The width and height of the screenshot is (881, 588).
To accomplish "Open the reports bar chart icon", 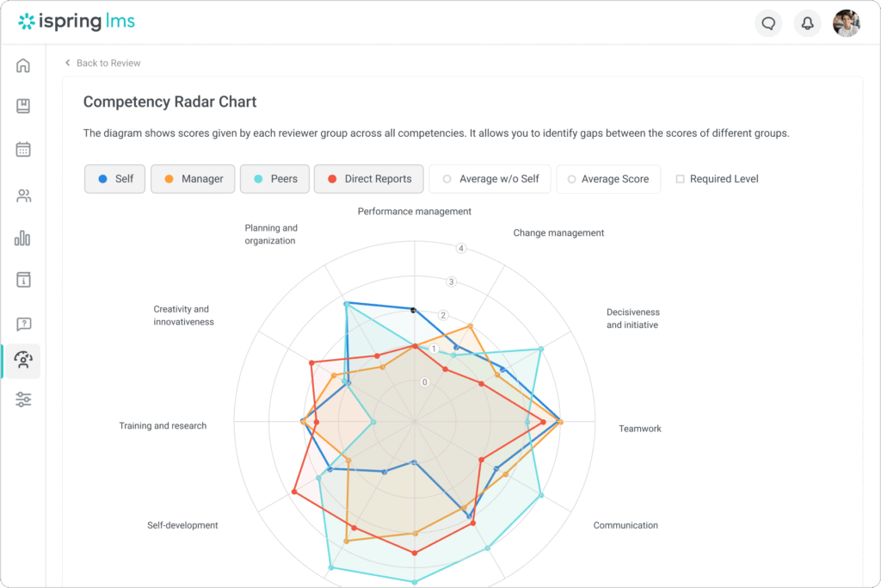I will (x=23, y=238).
